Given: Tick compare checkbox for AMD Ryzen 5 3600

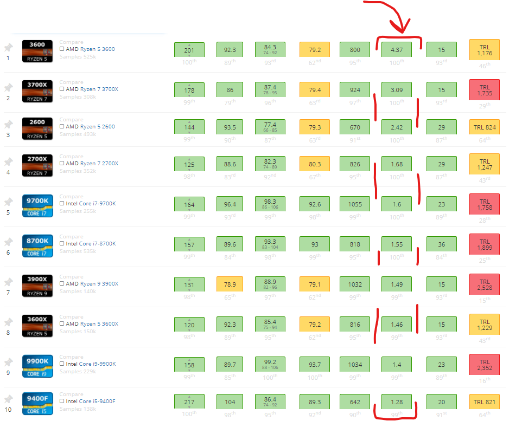Looking at the screenshot, I should pyautogui.click(x=62, y=49).
